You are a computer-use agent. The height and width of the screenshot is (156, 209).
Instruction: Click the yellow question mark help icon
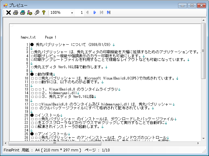coord(43,13)
